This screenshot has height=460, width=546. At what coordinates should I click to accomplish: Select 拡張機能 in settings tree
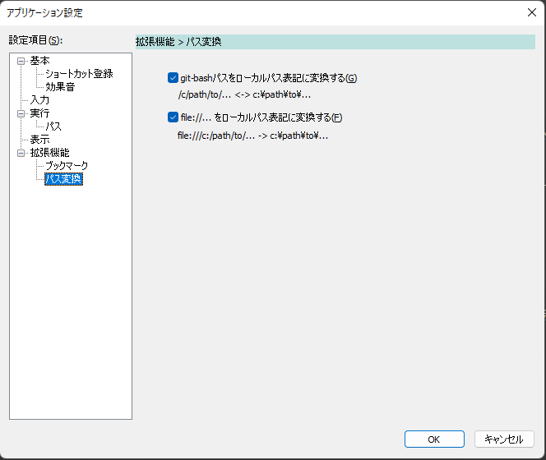tap(49, 153)
